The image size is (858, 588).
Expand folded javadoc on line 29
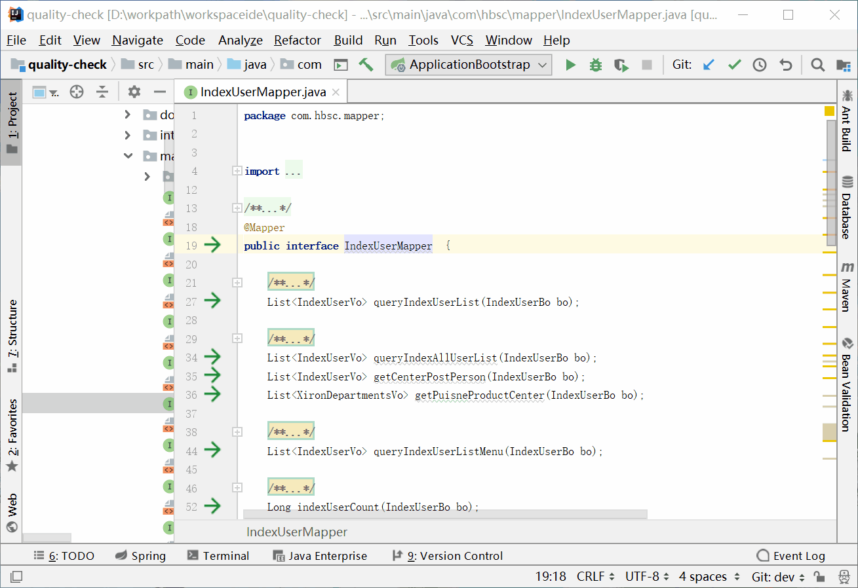pyautogui.click(x=237, y=339)
